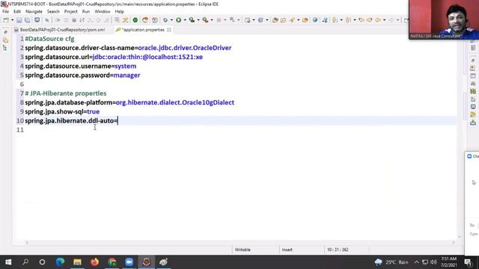Open the Run menu
Viewport: 479px width, 269px height.
point(86,12)
